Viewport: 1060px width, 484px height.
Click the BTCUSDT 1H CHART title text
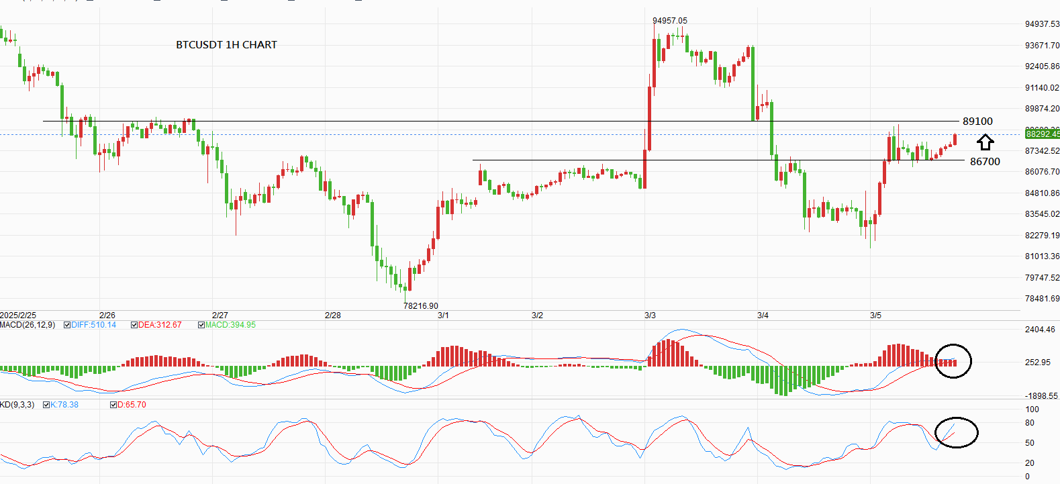(x=226, y=45)
